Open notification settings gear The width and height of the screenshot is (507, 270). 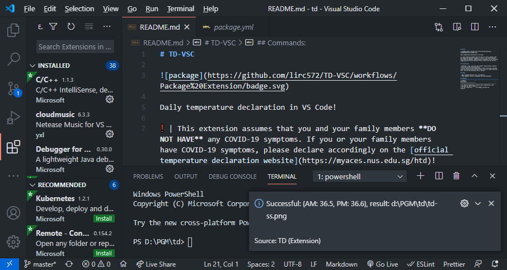coord(464,203)
